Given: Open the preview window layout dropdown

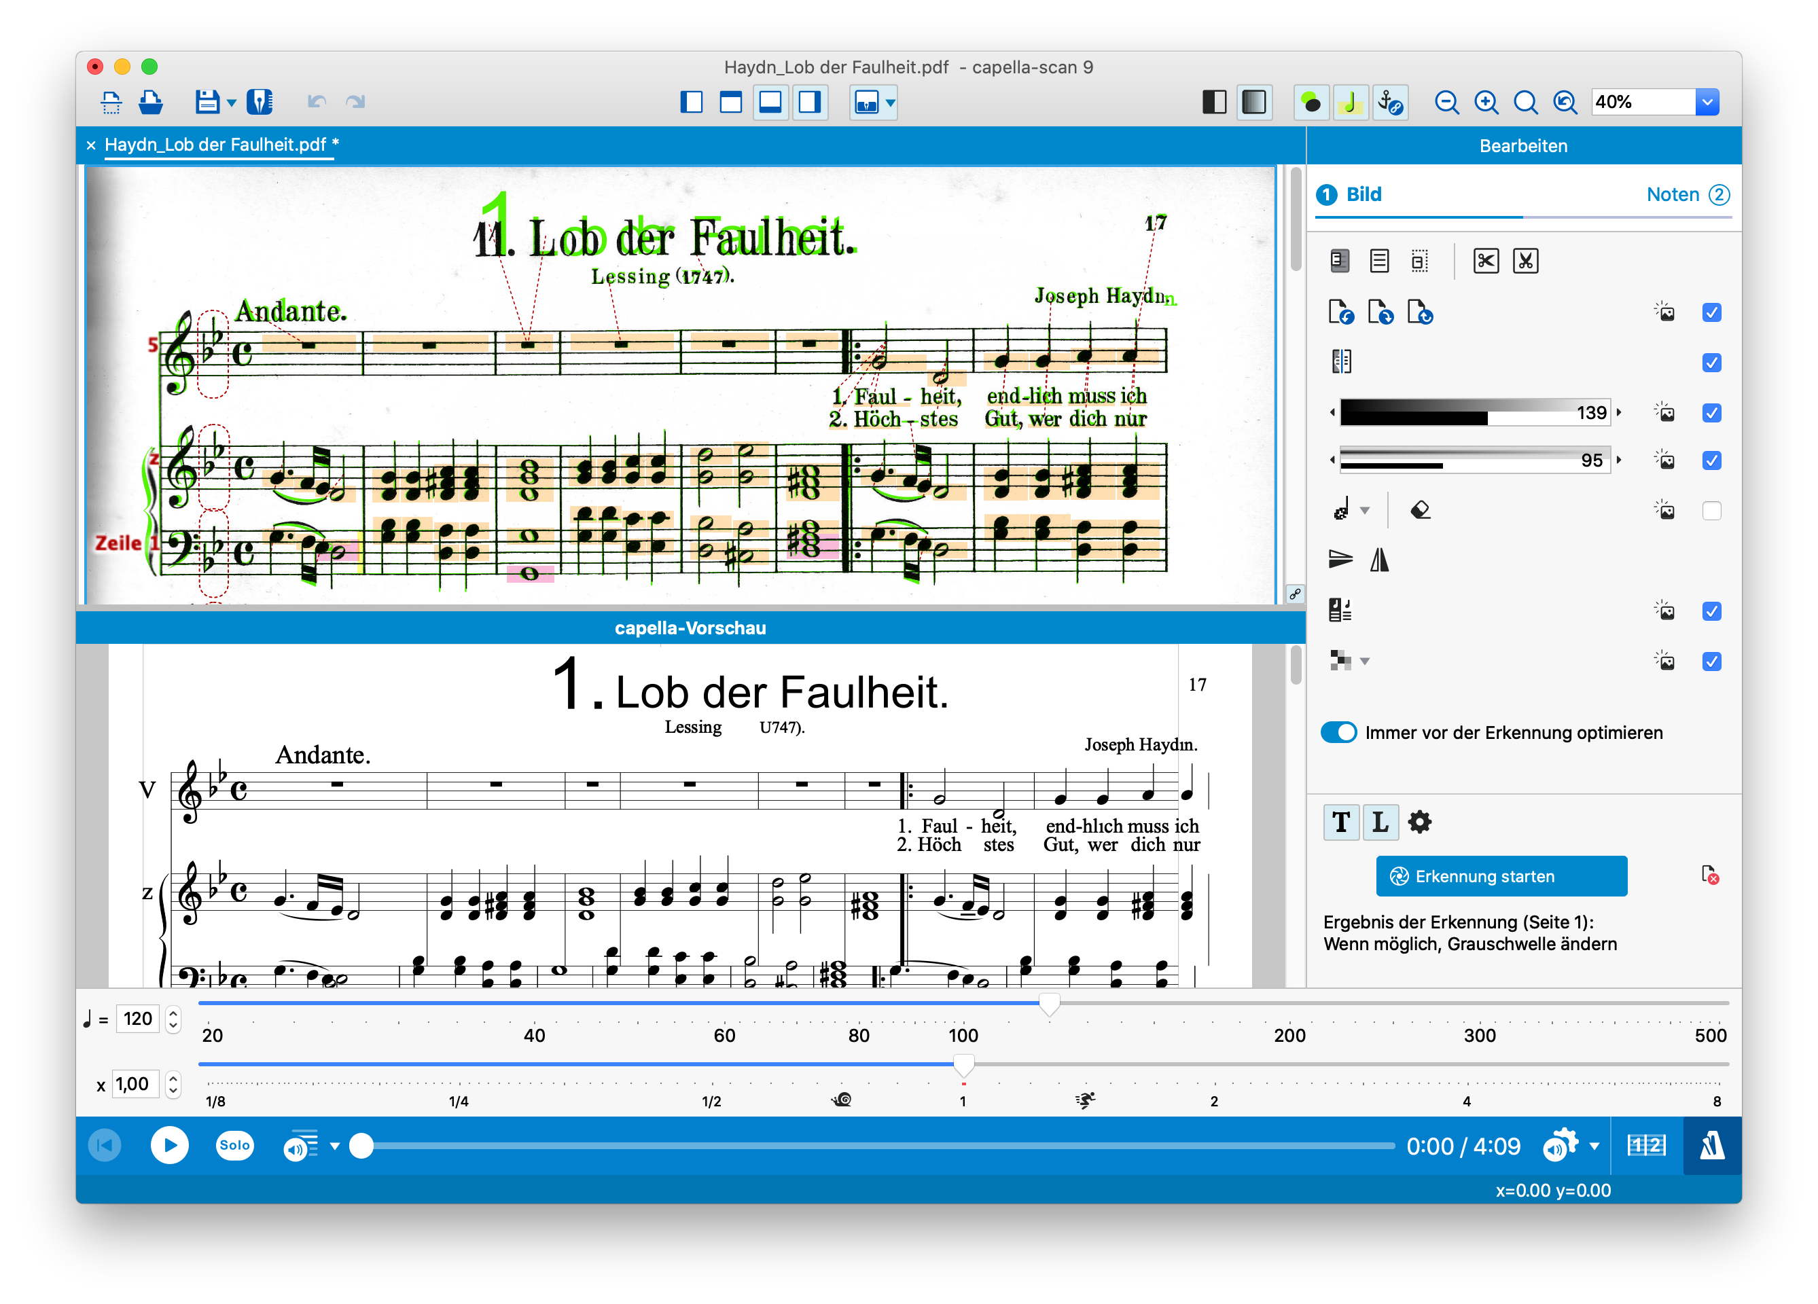Looking at the screenshot, I should pyautogui.click(x=891, y=103).
